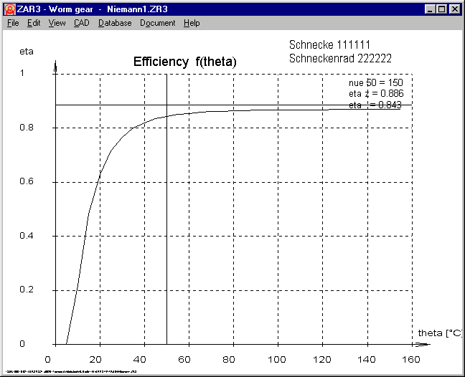
Task: Open the CAD menu
Action: (x=81, y=23)
